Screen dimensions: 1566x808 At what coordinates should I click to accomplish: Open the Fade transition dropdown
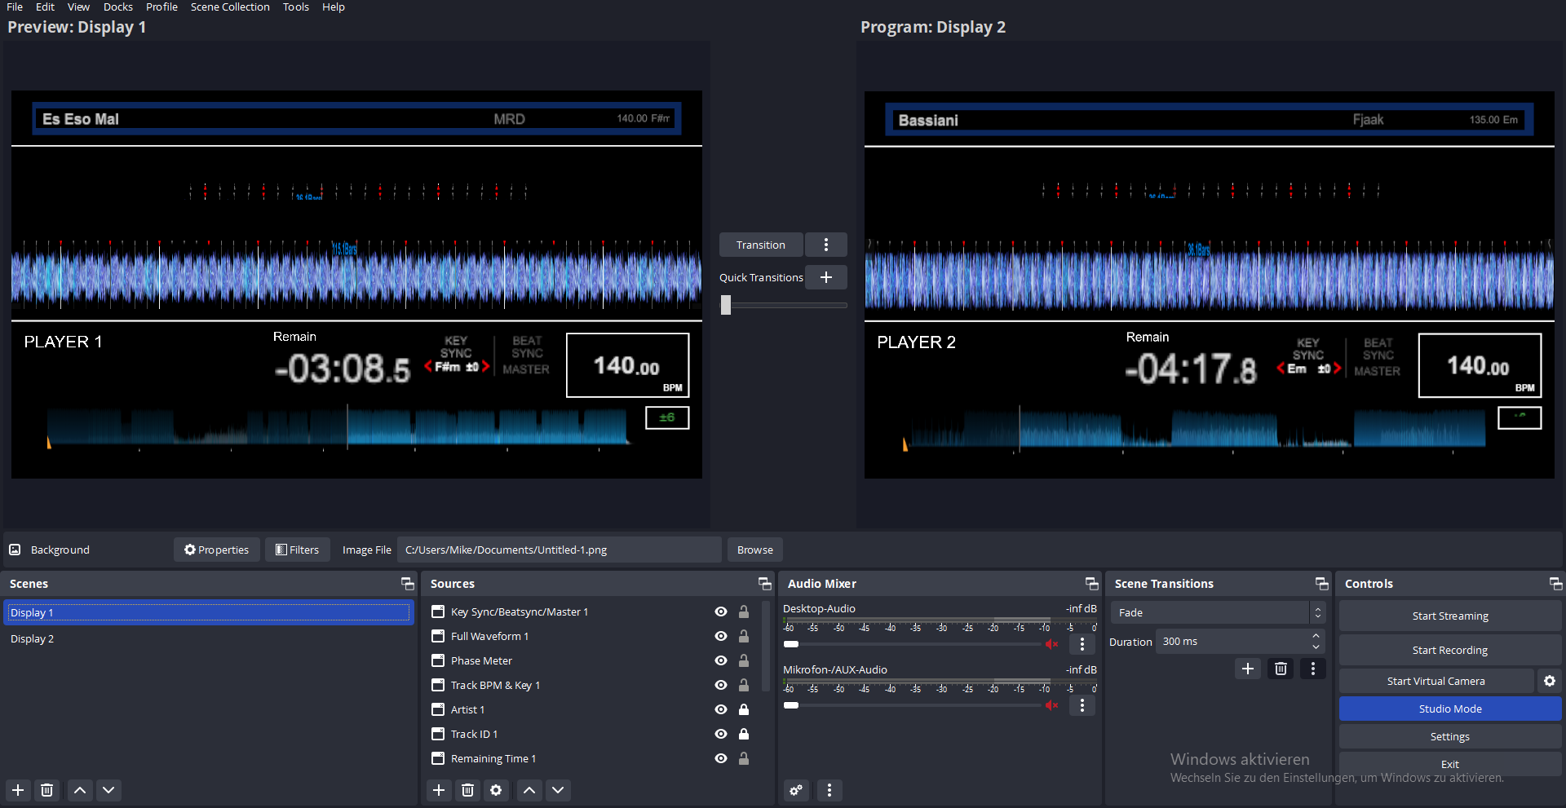1218,612
